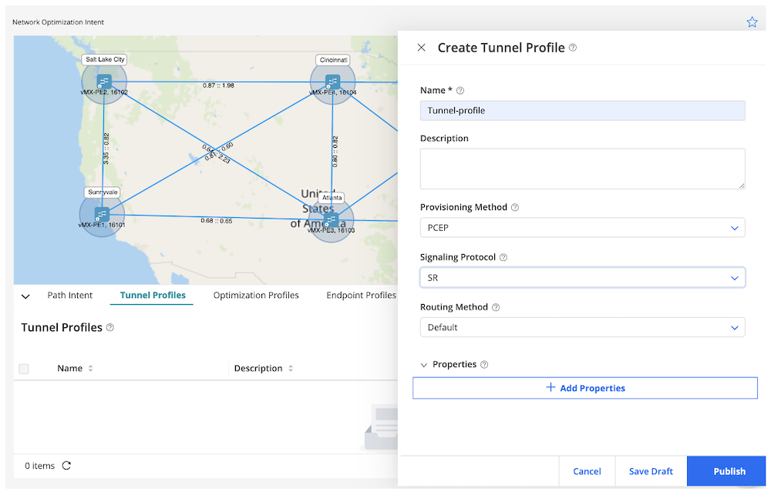Screen dimensions: 771x492
Task: Toggle the select-all table checkbox
Action: tap(24, 369)
